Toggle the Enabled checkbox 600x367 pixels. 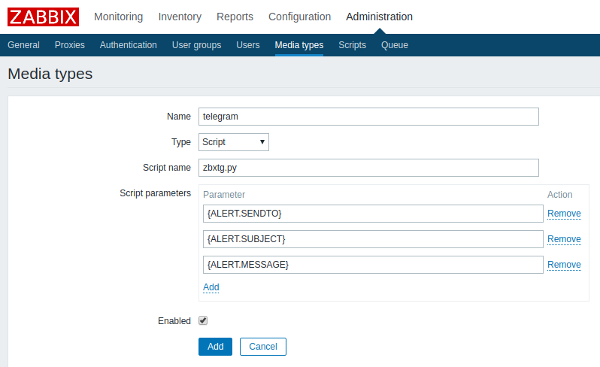[x=203, y=320]
